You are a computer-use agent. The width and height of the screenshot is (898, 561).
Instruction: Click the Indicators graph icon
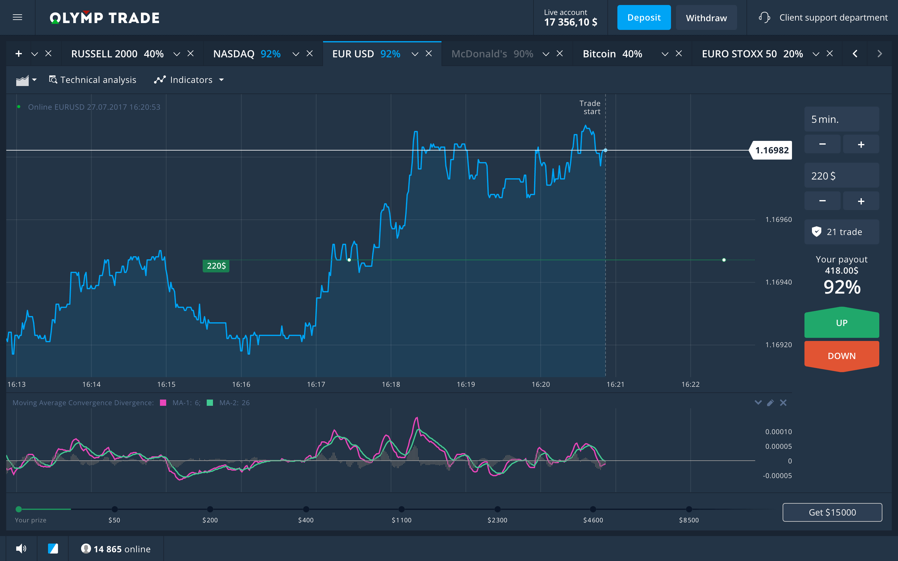[160, 79]
